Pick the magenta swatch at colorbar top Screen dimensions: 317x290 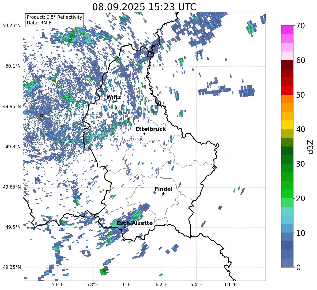[x=287, y=30]
